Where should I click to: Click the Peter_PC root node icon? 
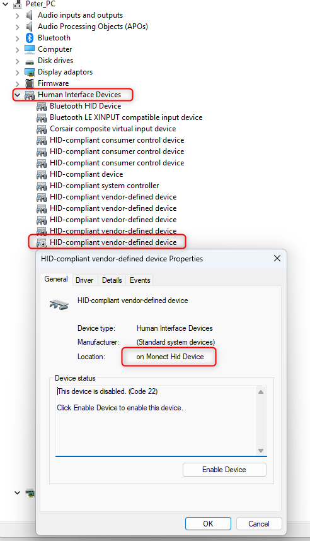click(x=17, y=4)
